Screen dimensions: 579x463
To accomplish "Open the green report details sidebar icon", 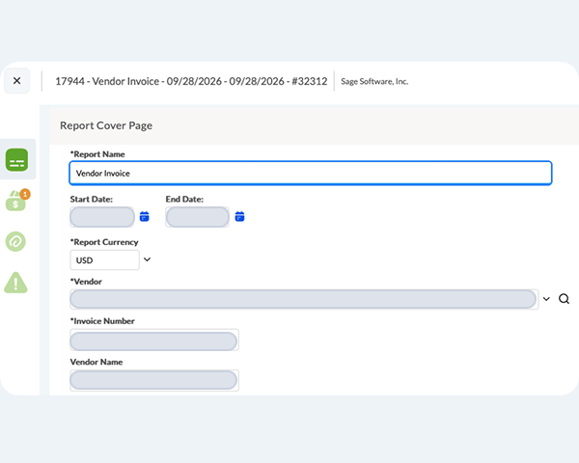I will click(x=16, y=160).
